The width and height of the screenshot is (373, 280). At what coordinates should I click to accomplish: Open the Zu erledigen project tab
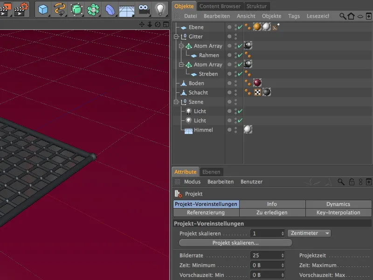272,212
